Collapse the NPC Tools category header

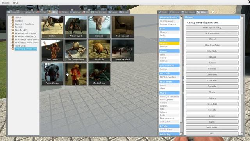click(169, 74)
